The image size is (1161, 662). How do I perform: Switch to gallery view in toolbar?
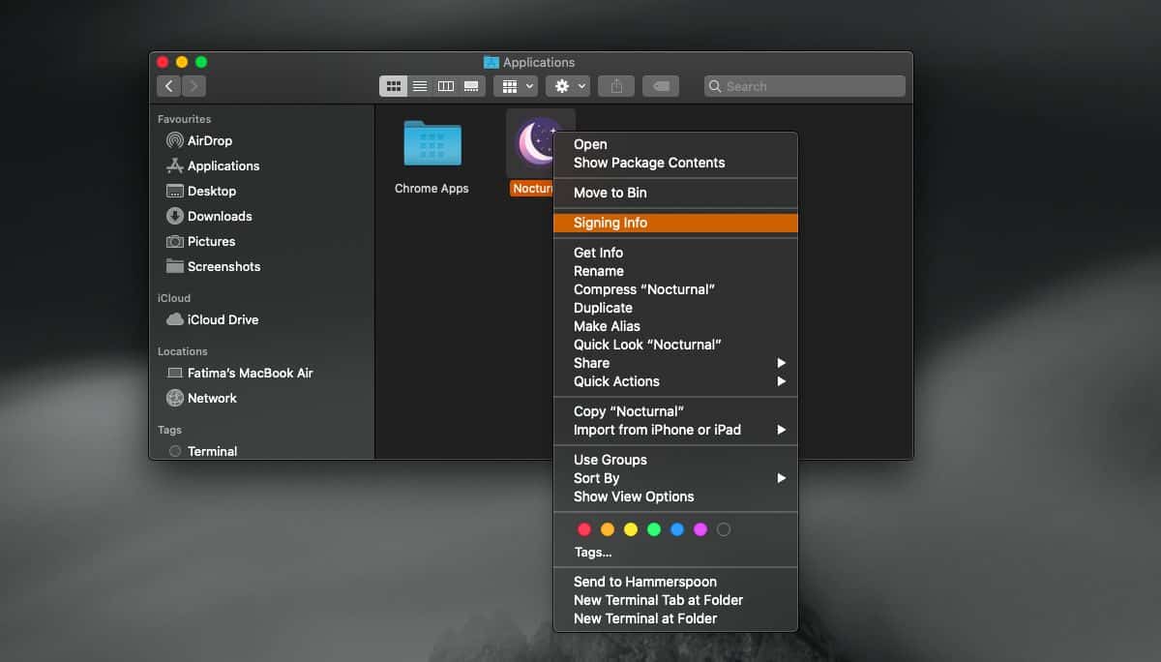click(472, 86)
